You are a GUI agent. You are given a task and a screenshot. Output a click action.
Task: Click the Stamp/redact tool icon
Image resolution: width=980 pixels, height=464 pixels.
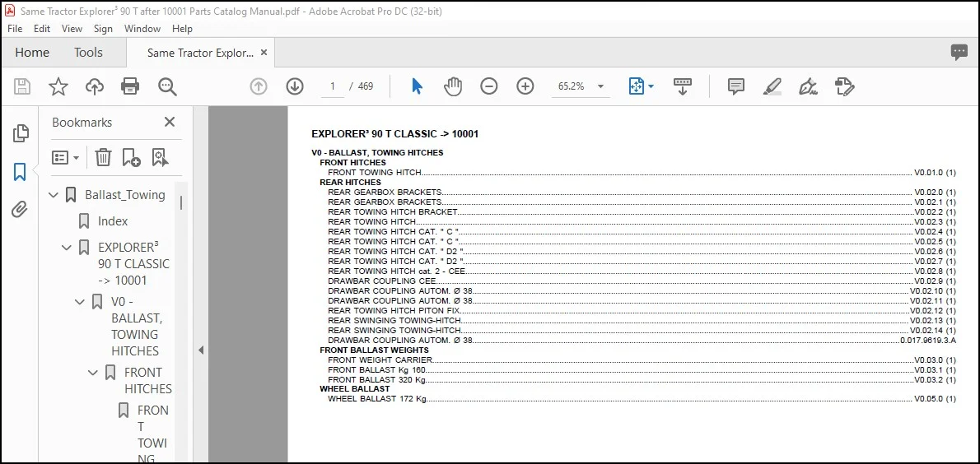point(844,86)
